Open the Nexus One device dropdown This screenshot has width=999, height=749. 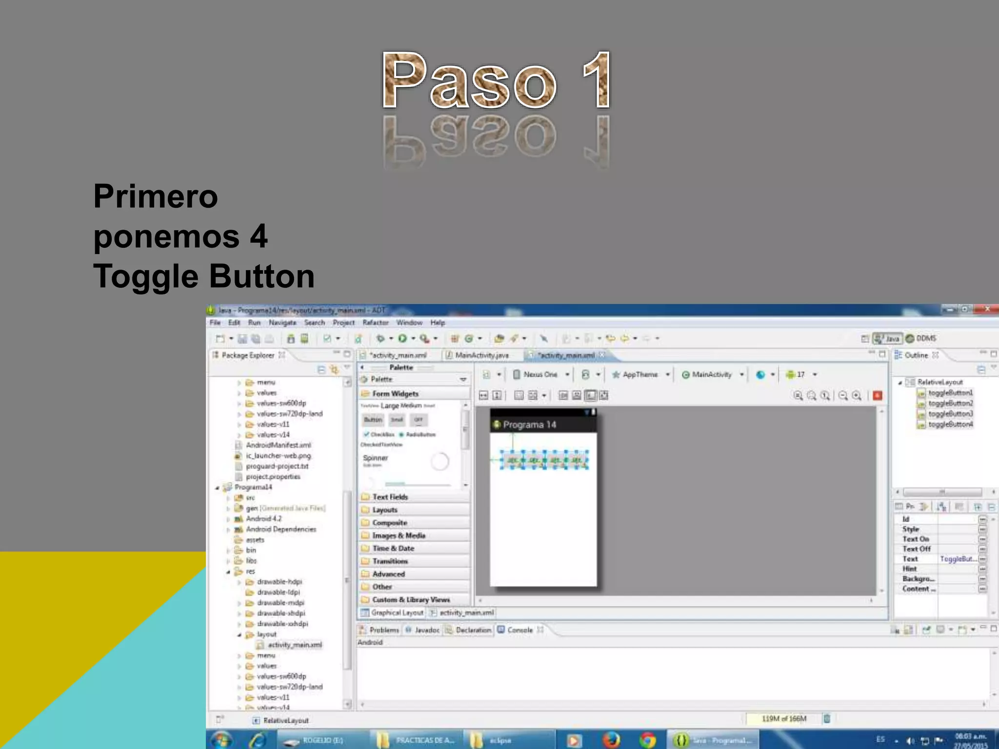click(x=541, y=374)
